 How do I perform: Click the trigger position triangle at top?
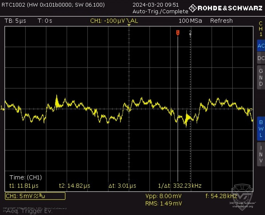pos(129,25)
